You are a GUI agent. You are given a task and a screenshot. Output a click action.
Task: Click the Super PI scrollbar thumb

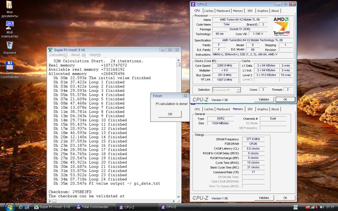click(x=179, y=64)
